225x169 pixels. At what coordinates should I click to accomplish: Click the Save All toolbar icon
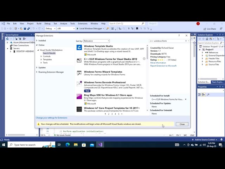[x=28, y=29]
